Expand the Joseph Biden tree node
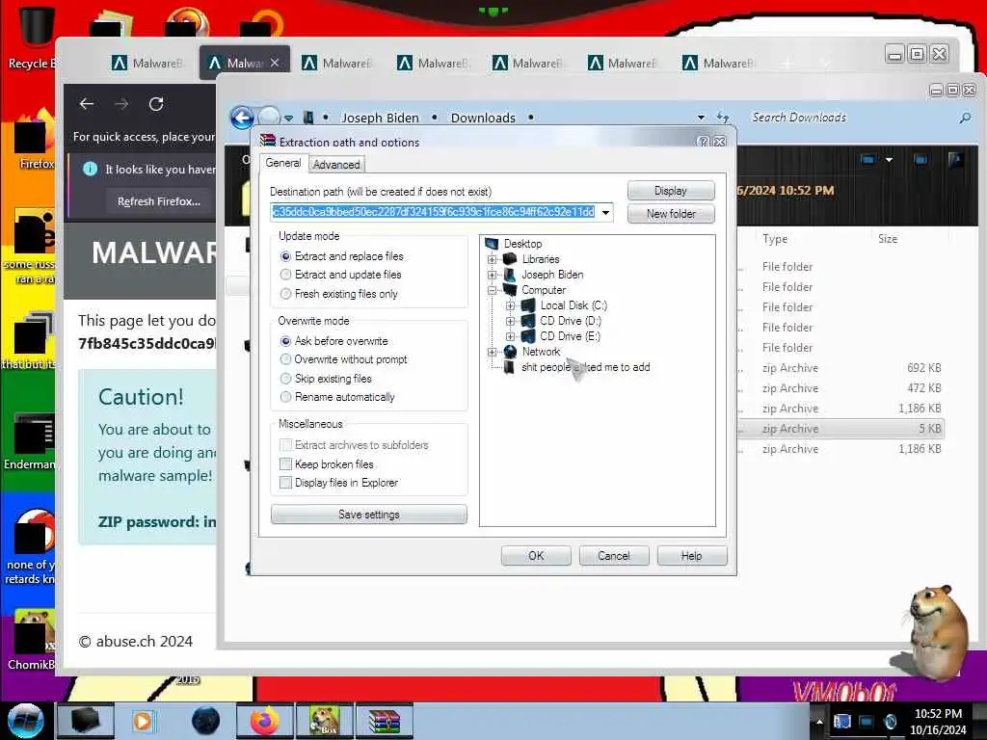The image size is (987, 740). coord(493,275)
